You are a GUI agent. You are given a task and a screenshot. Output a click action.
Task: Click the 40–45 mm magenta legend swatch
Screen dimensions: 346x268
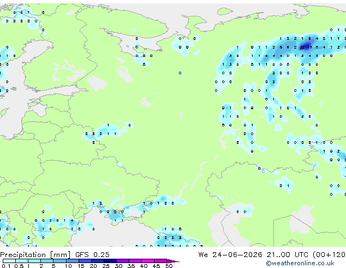[148, 261]
